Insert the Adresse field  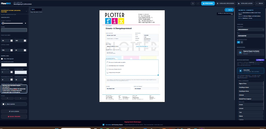click(x=251, y=95)
